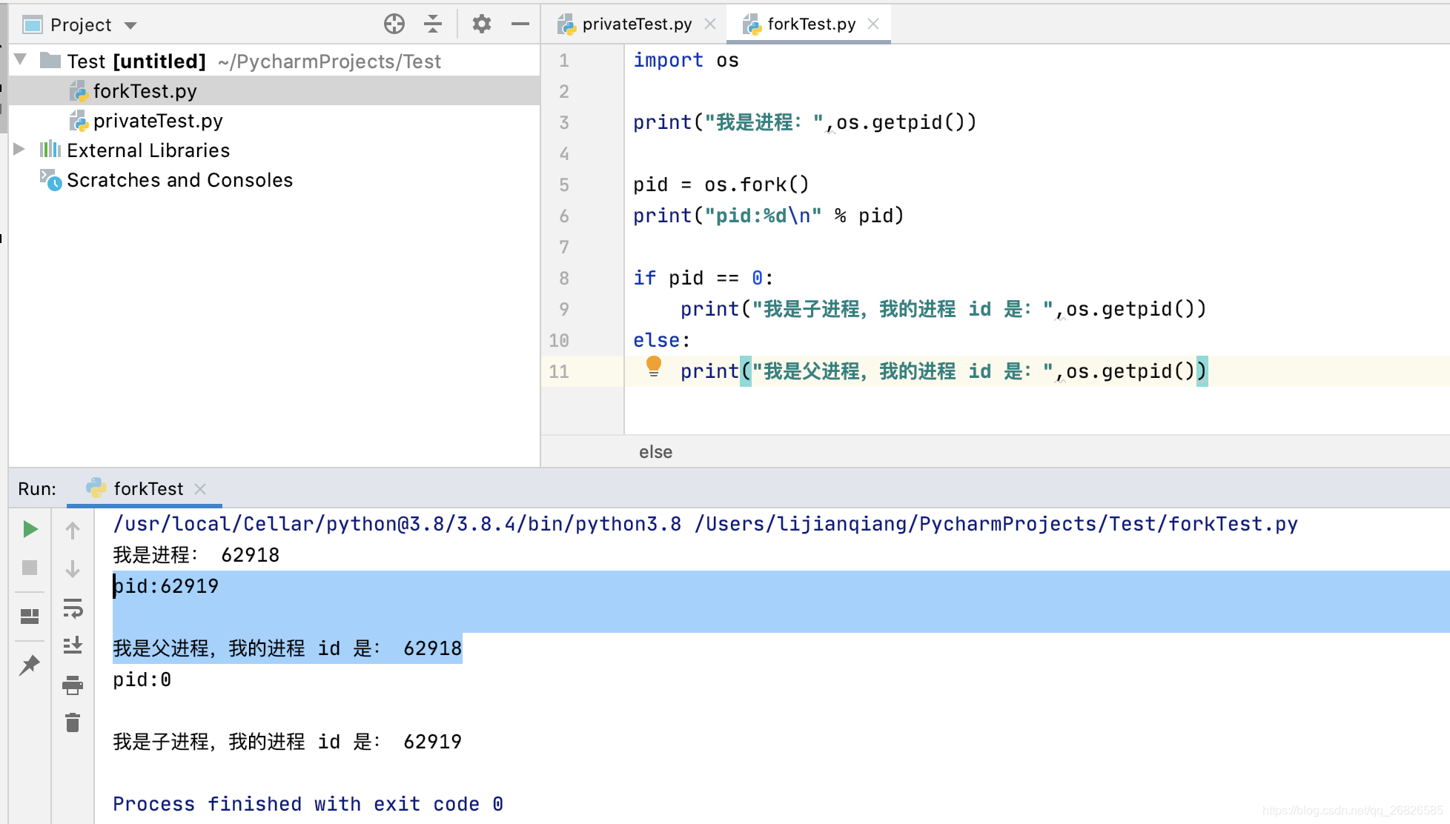
Task: Collapse the Test [untitled] project node
Action: point(19,61)
